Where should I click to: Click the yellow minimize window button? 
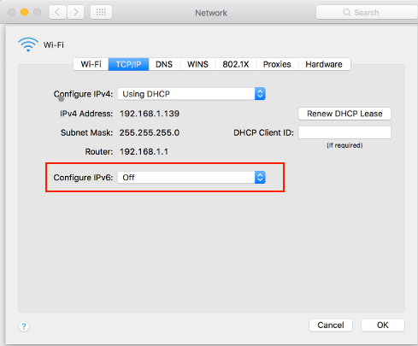point(25,12)
